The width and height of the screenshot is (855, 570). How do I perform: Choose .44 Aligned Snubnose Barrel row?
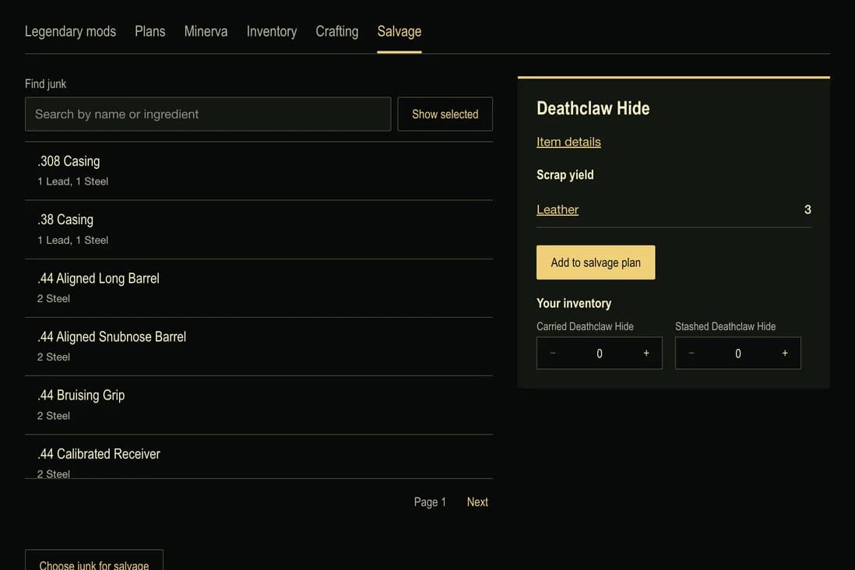(x=259, y=347)
